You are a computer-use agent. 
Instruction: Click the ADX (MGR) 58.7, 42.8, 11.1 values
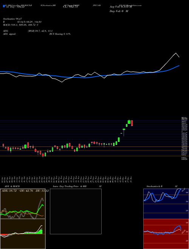(x=40, y=31)
